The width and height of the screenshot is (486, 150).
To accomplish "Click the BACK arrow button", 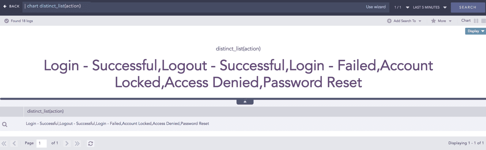I will (5, 6).
